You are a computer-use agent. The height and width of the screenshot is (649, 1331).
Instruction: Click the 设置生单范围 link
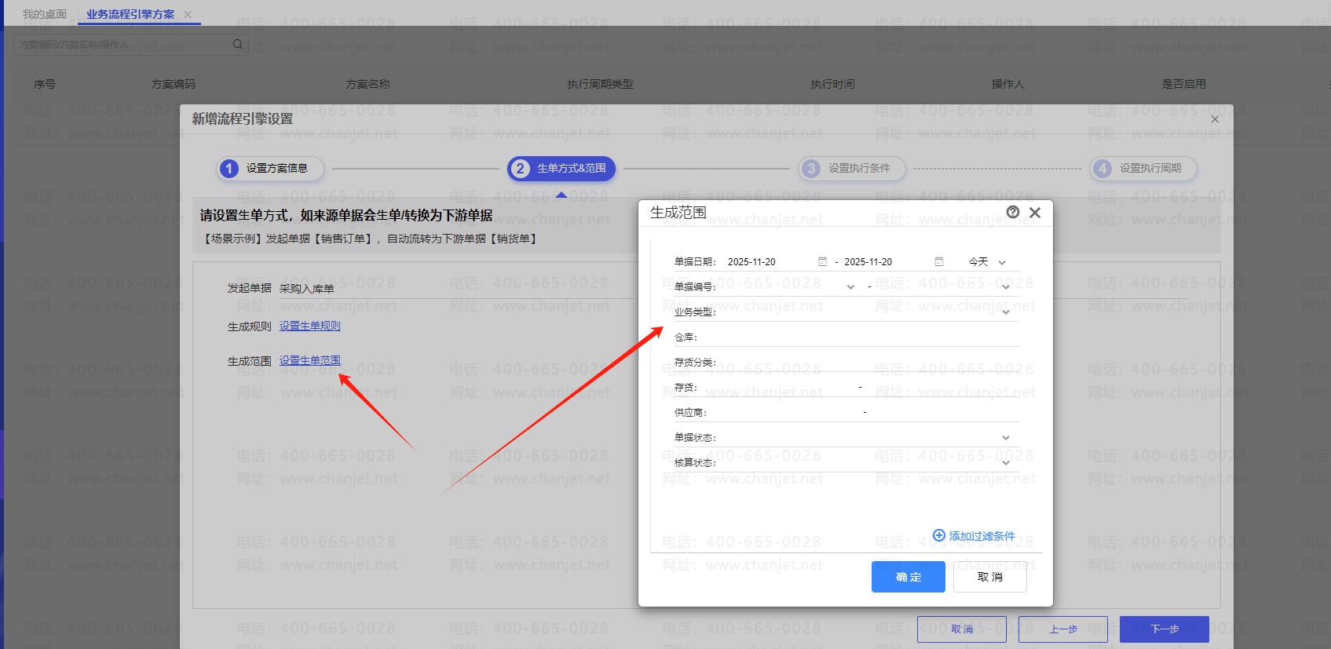(x=310, y=360)
